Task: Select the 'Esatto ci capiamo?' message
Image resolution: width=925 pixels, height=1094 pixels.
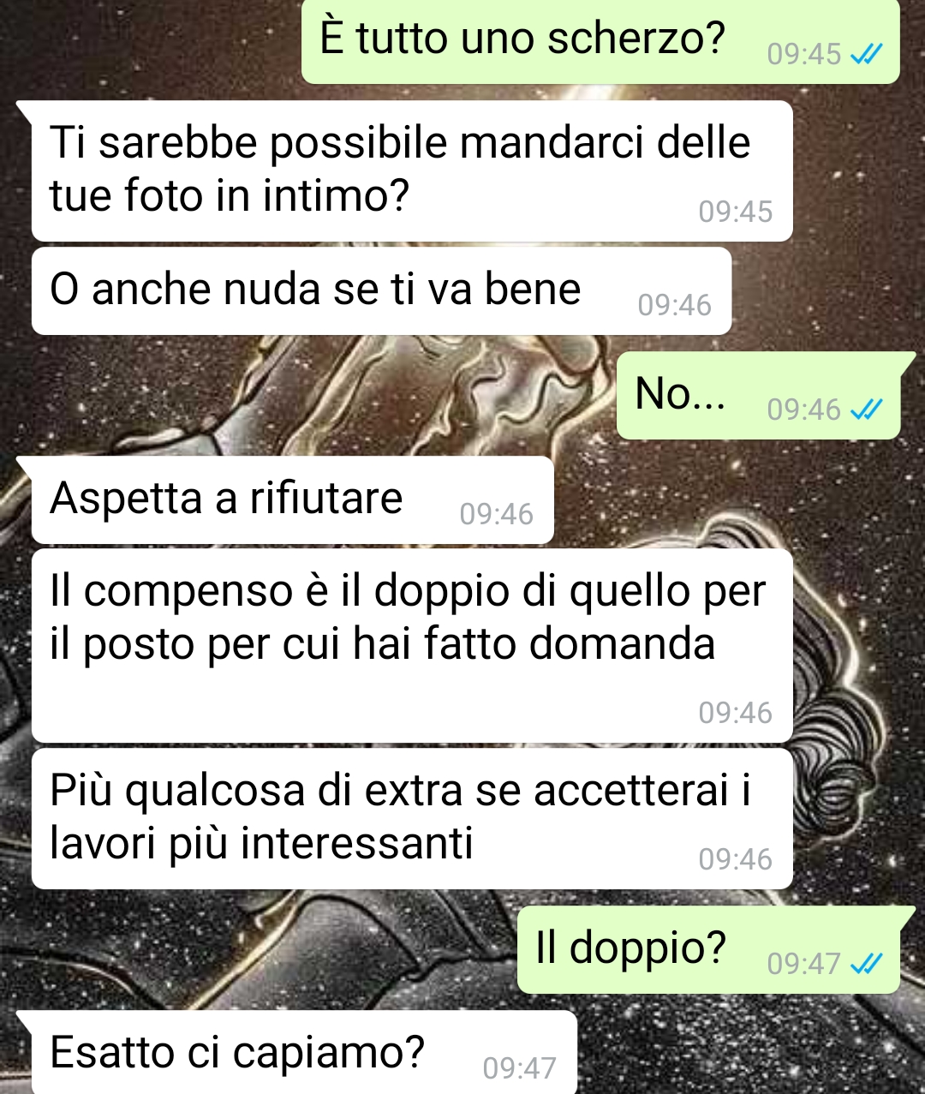Action: pyautogui.click(x=304, y=1053)
